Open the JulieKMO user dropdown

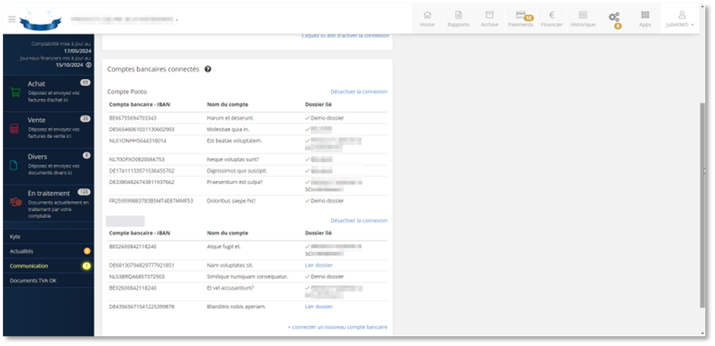click(680, 24)
